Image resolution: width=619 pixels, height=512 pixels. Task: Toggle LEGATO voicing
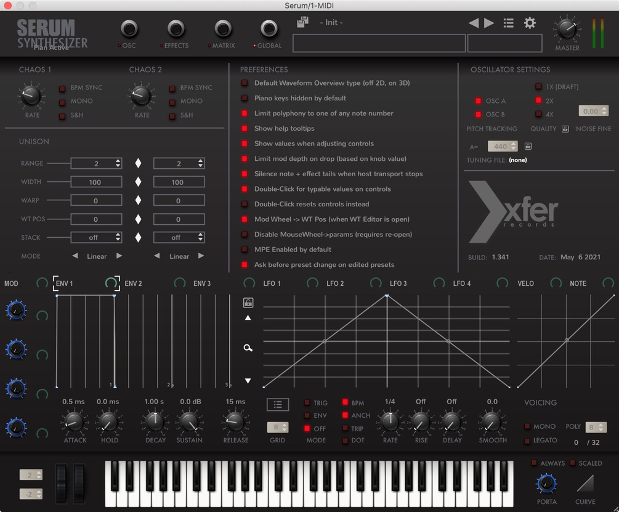[x=527, y=441]
